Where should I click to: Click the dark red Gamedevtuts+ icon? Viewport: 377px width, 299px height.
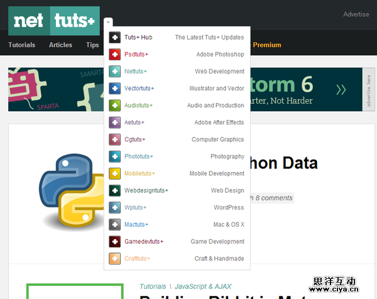[x=114, y=241]
